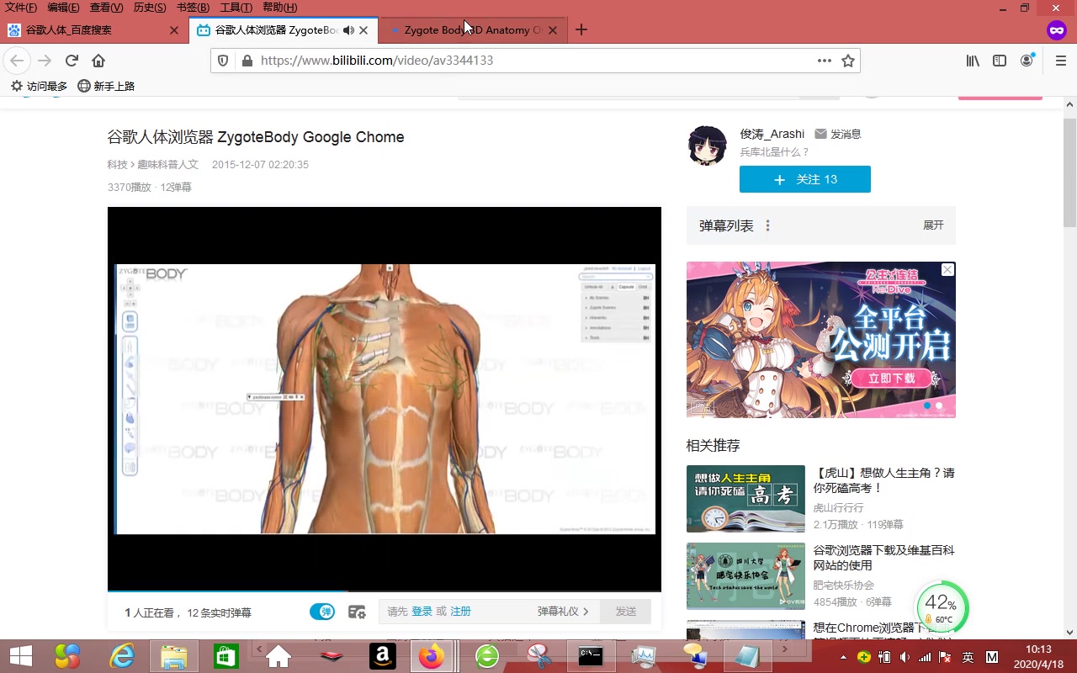Open 想做人生主角 recommended video thumbnail
This screenshot has width=1077, height=673.
[745, 499]
